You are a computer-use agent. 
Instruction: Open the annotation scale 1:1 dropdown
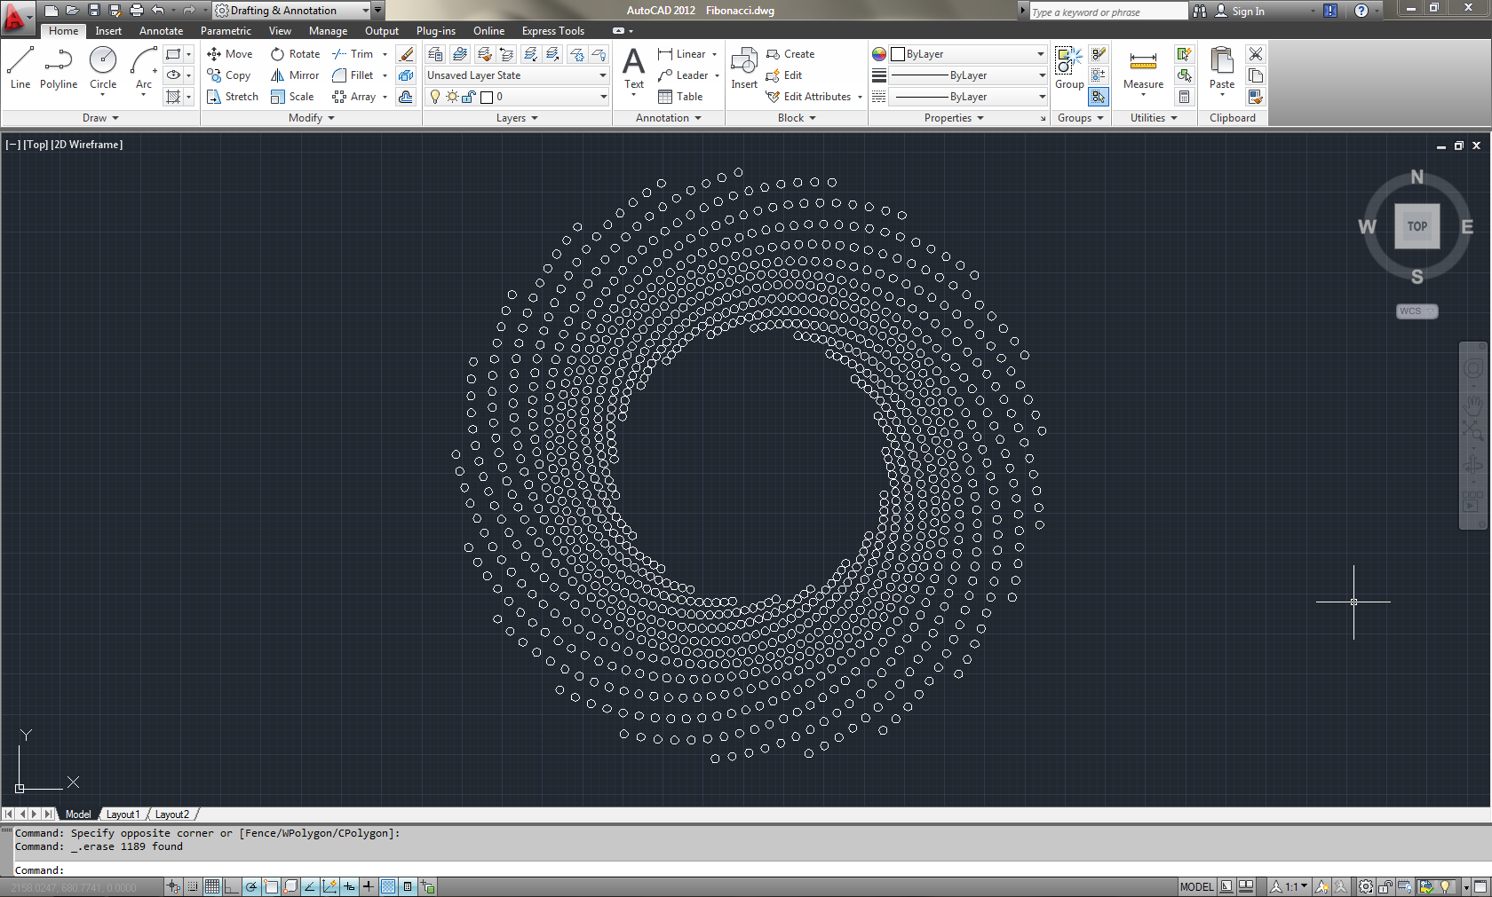coord(1294,886)
